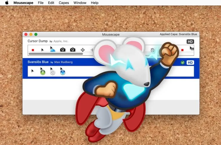Open the Edit menu

point(51,3)
